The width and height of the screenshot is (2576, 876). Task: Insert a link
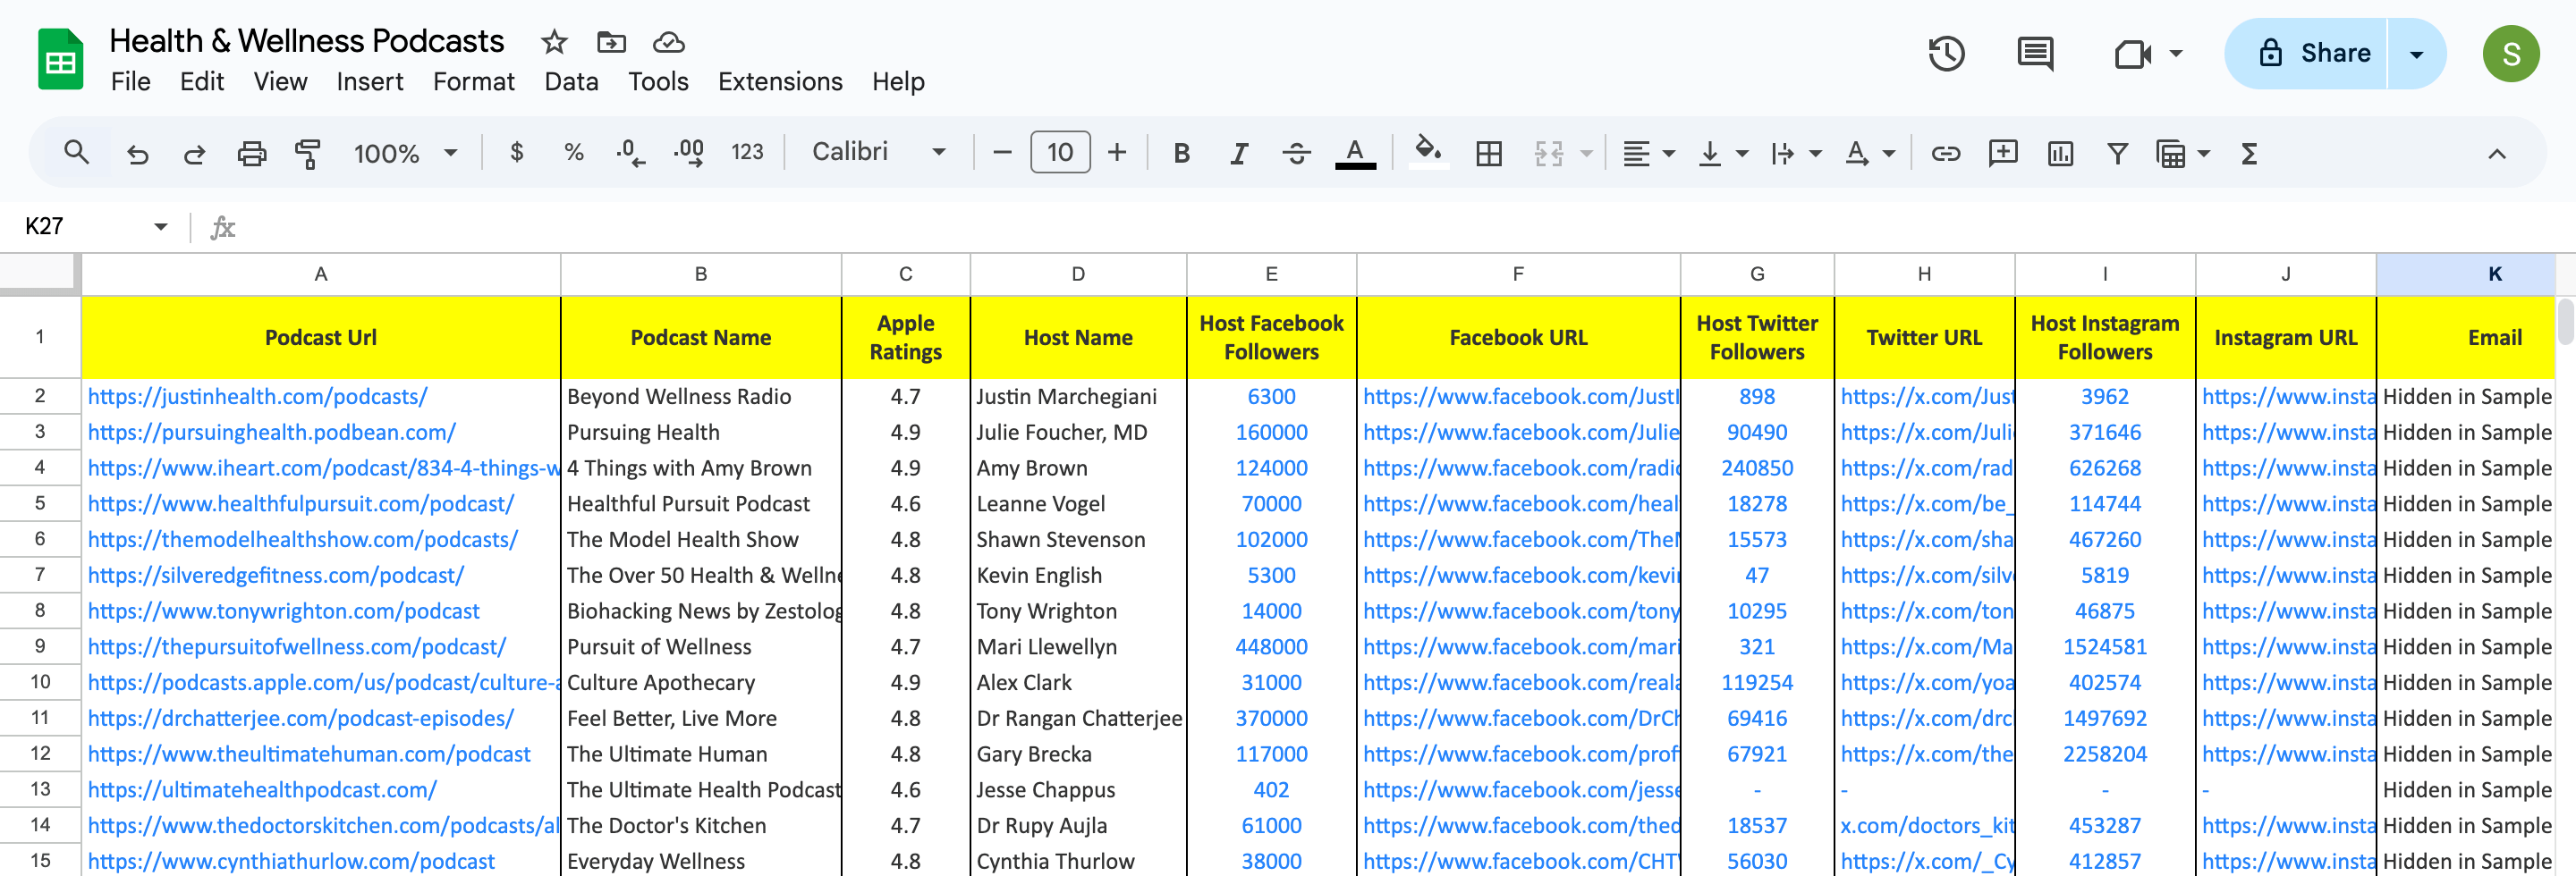click(1945, 153)
